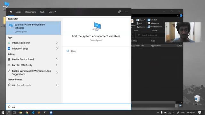Open the Open dropdown in File Explorer
The image size is (205, 115).
click(x=141, y=20)
